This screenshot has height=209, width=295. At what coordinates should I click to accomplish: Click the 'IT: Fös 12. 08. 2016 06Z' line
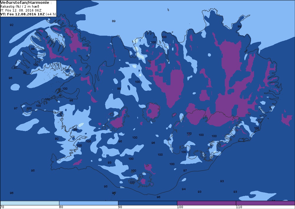[21, 10]
